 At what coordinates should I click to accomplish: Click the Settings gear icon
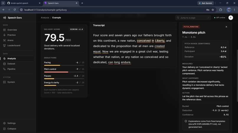[x=4, y=123]
